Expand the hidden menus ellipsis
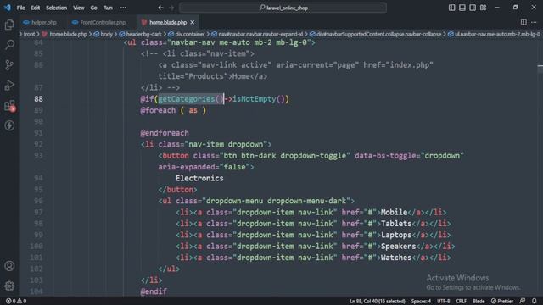 [123, 8]
